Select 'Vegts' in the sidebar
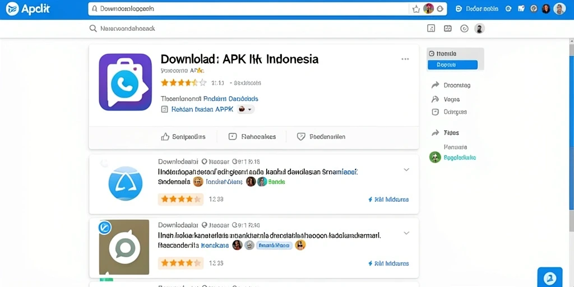Screen dimensions: 574x287 click(446, 99)
